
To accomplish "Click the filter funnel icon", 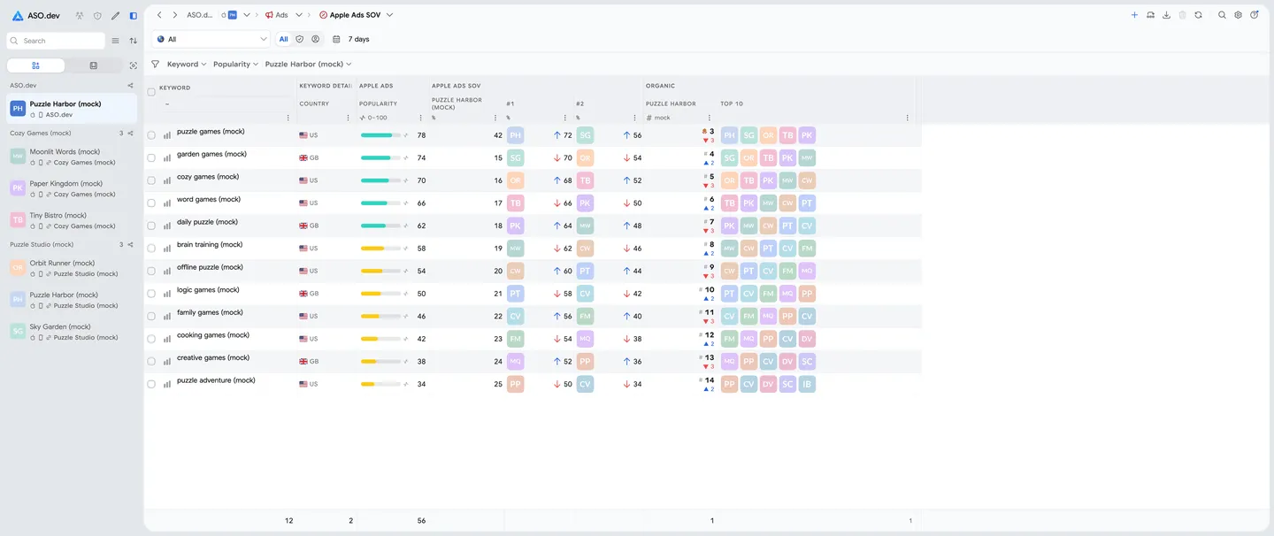I will pyautogui.click(x=155, y=65).
